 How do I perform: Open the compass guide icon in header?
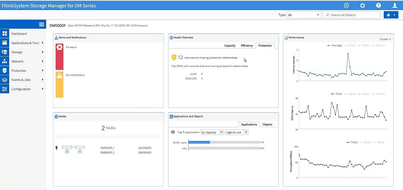(x=346, y=5)
